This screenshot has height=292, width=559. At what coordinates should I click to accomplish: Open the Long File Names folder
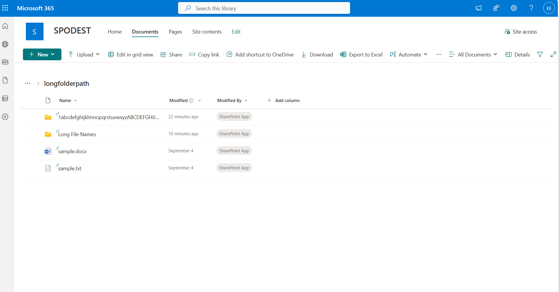click(77, 134)
